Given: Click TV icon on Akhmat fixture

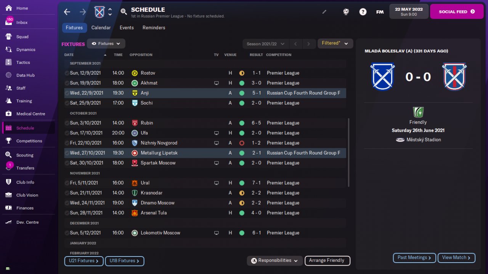Looking at the screenshot, I should coord(217,83).
